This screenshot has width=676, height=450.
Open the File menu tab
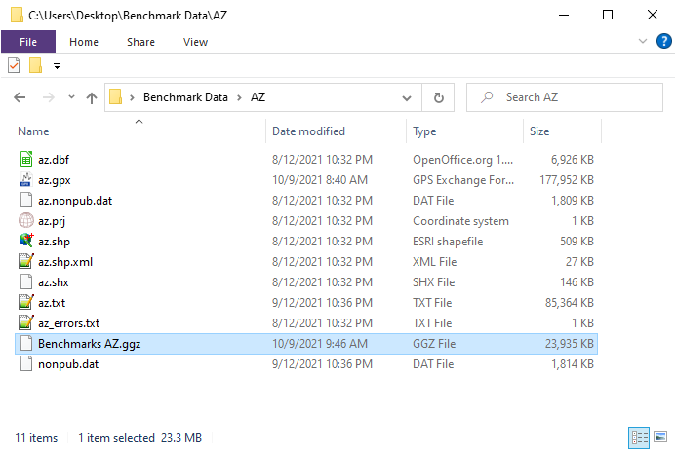28,42
